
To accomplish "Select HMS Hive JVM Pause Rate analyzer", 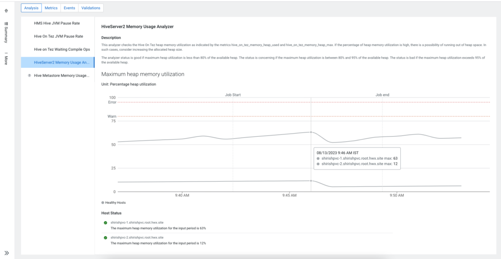I will [57, 23].
